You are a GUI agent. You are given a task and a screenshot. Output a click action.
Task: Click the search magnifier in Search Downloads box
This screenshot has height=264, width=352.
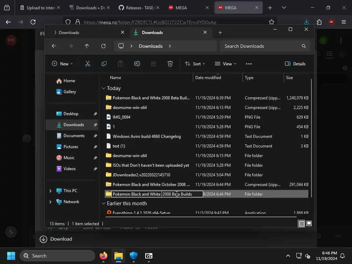click(x=304, y=46)
